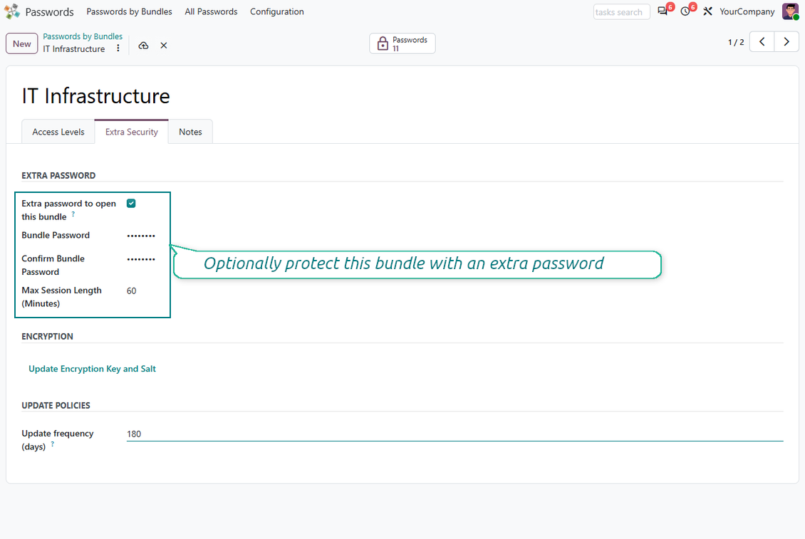The width and height of the screenshot is (805, 539).
Task: Save the record with the cloud upload icon
Action: click(x=143, y=46)
